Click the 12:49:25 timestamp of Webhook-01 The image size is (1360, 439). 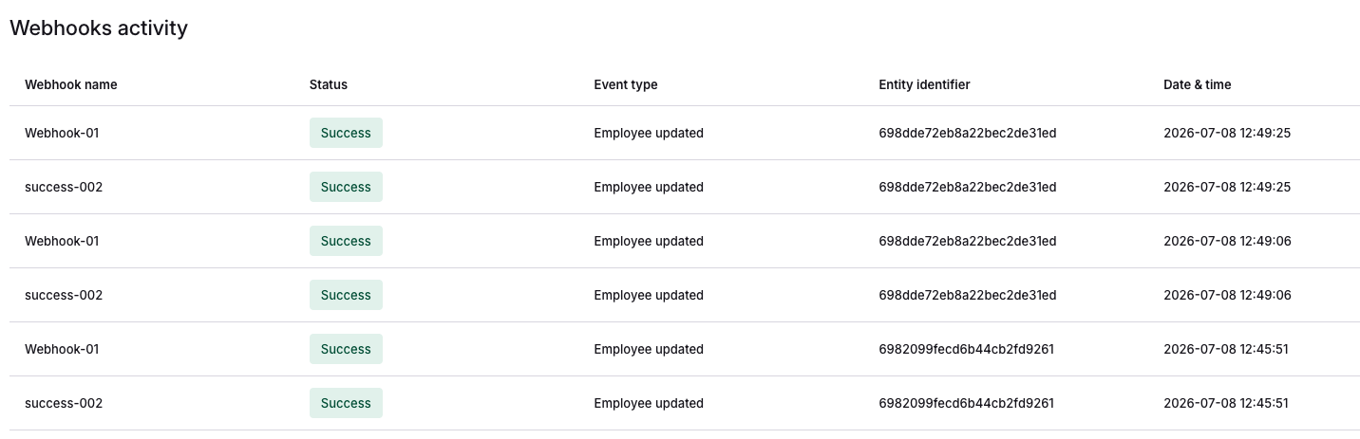tap(1227, 133)
